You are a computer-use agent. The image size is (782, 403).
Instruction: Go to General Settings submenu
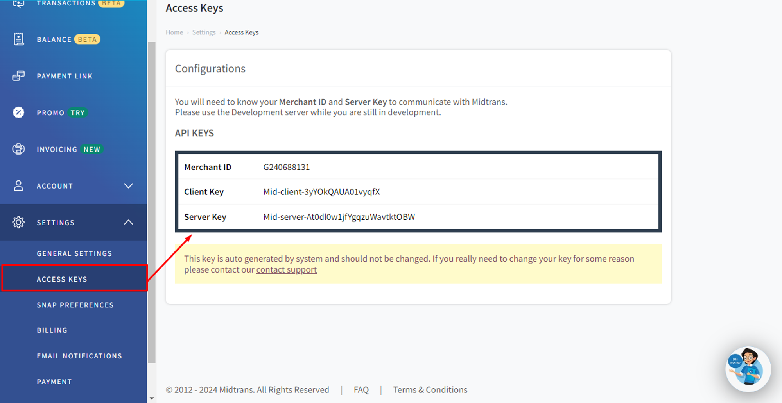[74, 253]
